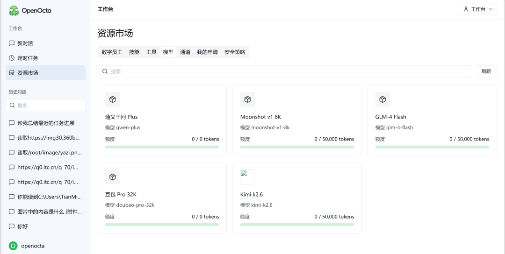Click the cube icon on GLM-4 Flash card
Image resolution: width=505 pixels, height=254 pixels.
(x=382, y=99)
